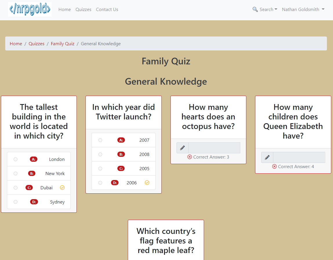
Task: Click the nrpgold site logo
Action: tap(30, 9)
